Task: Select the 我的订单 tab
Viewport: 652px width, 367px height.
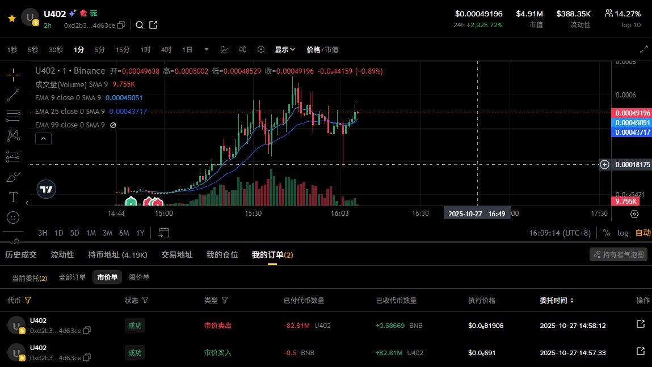Action: click(x=272, y=254)
